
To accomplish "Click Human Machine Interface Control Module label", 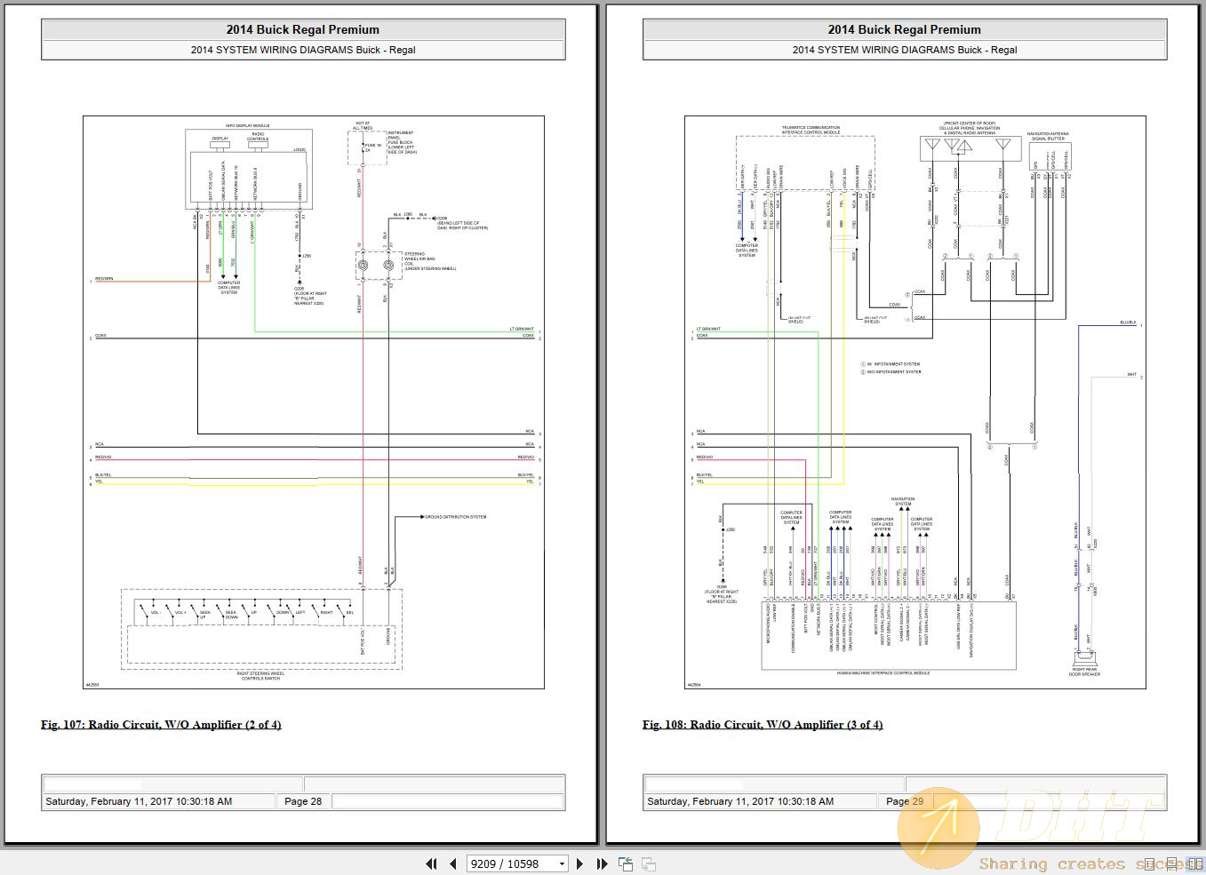I will [x=883, y=673].
